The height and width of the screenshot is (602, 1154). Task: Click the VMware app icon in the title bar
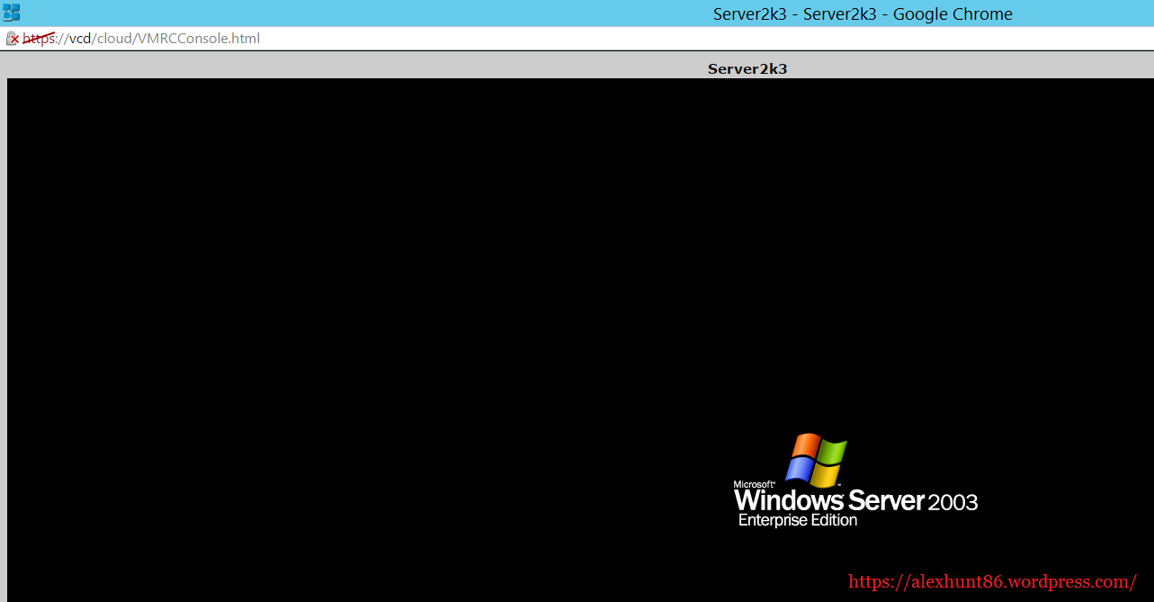[x=11, y=13]
